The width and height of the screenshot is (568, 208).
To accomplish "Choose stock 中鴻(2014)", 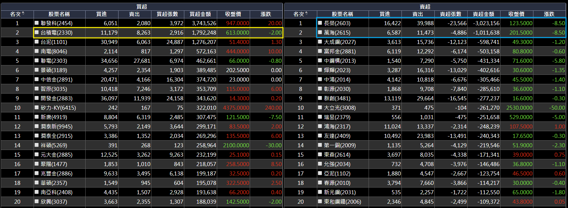I will click(337, 80).
